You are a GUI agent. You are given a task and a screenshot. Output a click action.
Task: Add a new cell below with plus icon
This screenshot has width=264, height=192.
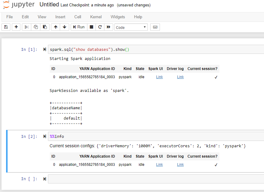[16, 27]
